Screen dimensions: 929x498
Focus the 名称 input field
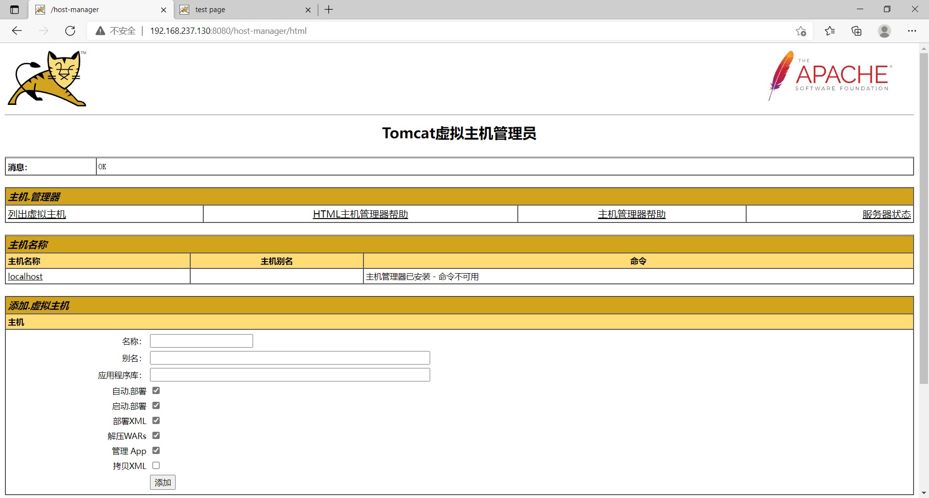click(x=201, y=341)
